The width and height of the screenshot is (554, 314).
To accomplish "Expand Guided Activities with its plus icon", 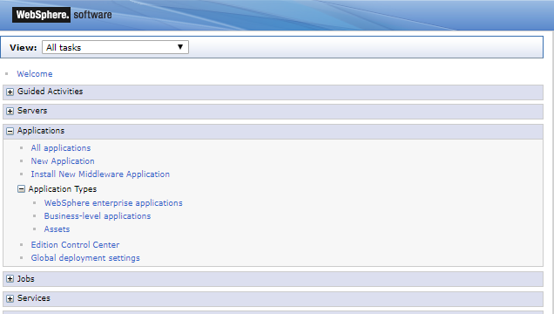I will [x=10, y=92].
